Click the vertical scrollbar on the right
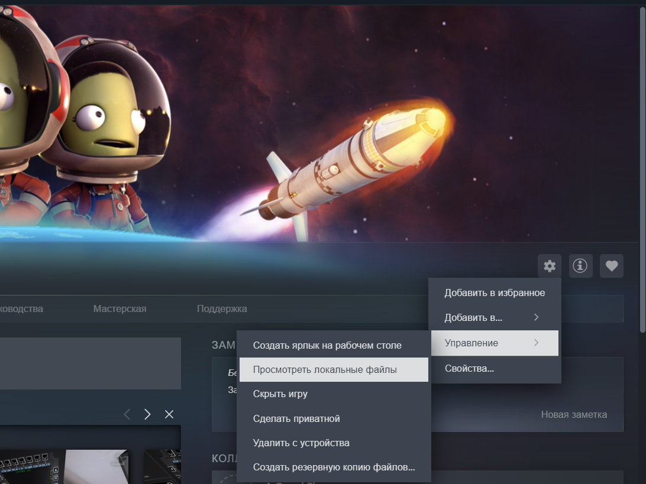This screenshot has height=484, width=646. coord(642,169)
